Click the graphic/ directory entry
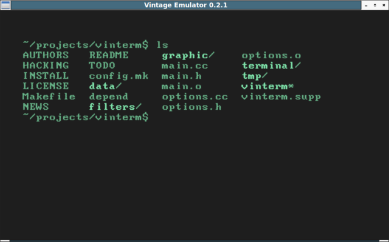Viewport: 389px width, 242px height. click(188, 56)
